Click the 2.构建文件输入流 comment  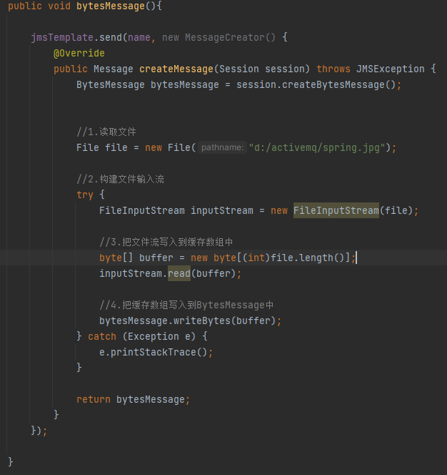click(121, 179)
